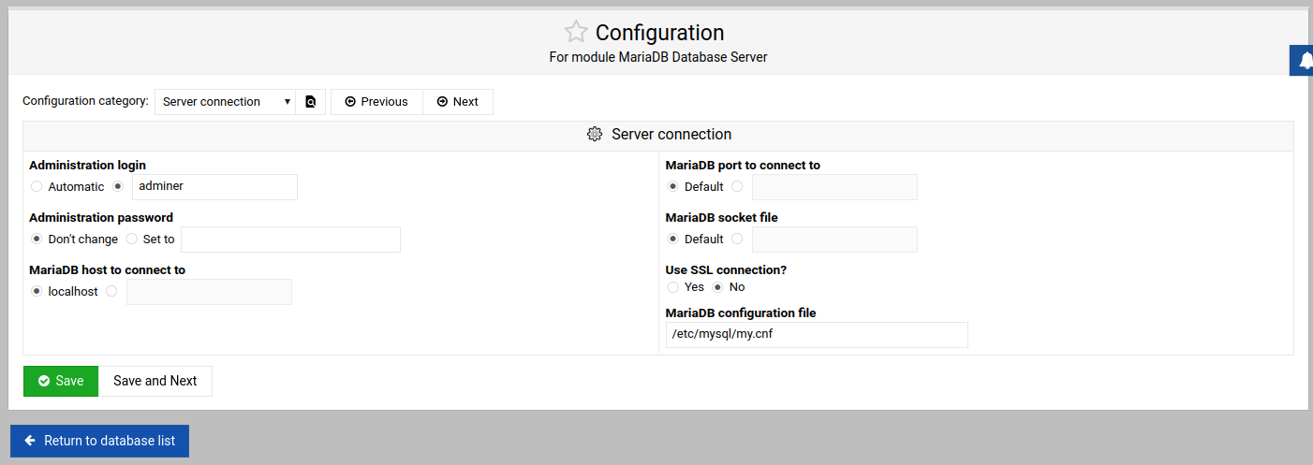Select Default MariaDB socket file option
The width and height of the screenshot is (1313, 465).
[672, 239]
